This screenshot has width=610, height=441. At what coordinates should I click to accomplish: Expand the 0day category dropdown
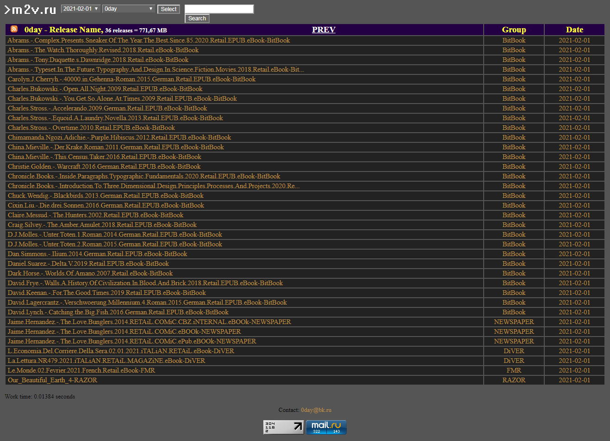point(129,9)
